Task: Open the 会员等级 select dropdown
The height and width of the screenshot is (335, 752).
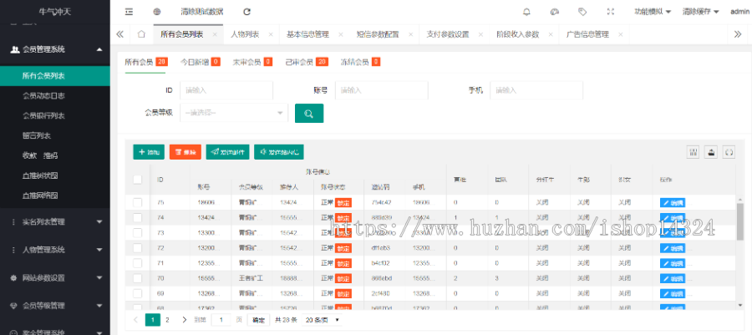Action: point(234,113)
